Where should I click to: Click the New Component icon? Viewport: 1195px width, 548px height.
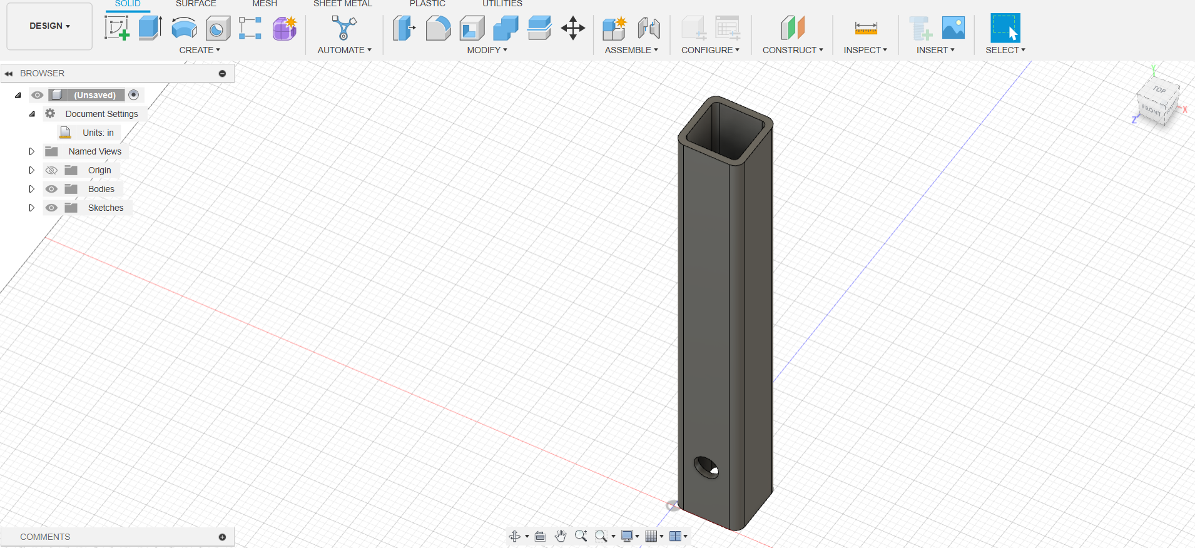614,28
